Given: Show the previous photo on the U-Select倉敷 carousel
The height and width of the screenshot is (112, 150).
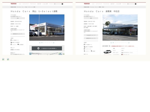Looking at the screenshot, I should pyautogui.click(x=40, y=43).
